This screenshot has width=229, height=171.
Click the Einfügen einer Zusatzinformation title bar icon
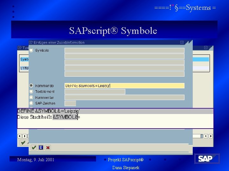click(31, 42)
